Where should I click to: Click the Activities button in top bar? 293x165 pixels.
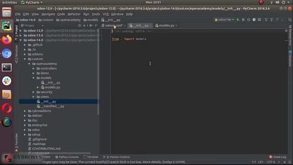click(9, 2)
